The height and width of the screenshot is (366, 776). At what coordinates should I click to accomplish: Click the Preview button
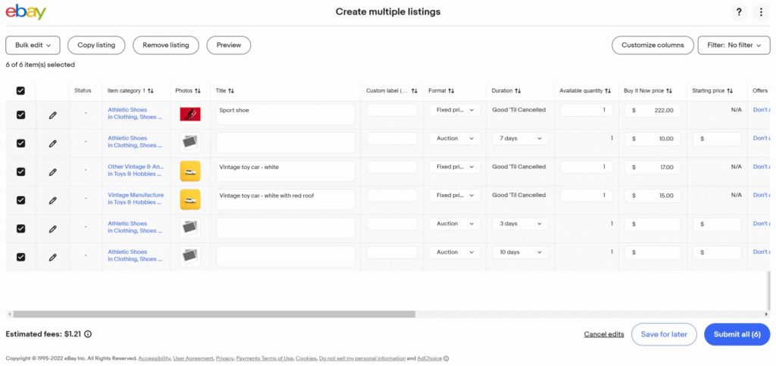(229, 45)
